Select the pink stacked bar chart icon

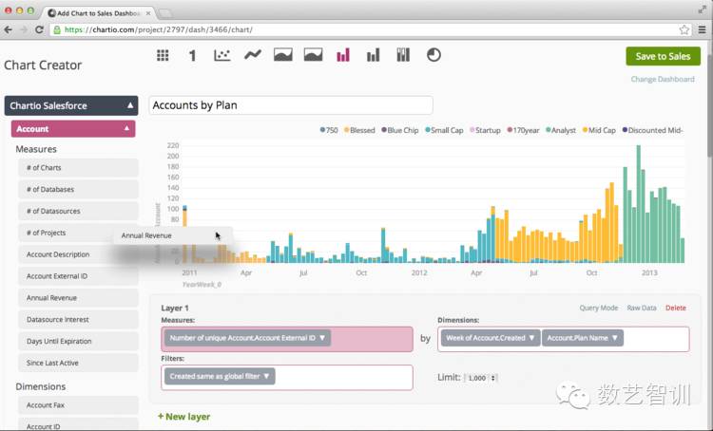click(343, 55)
